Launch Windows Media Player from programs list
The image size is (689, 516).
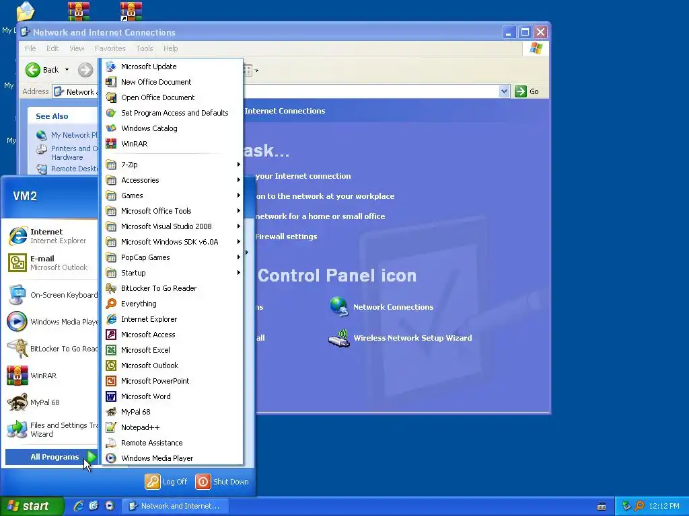click(x=173, y=458)
